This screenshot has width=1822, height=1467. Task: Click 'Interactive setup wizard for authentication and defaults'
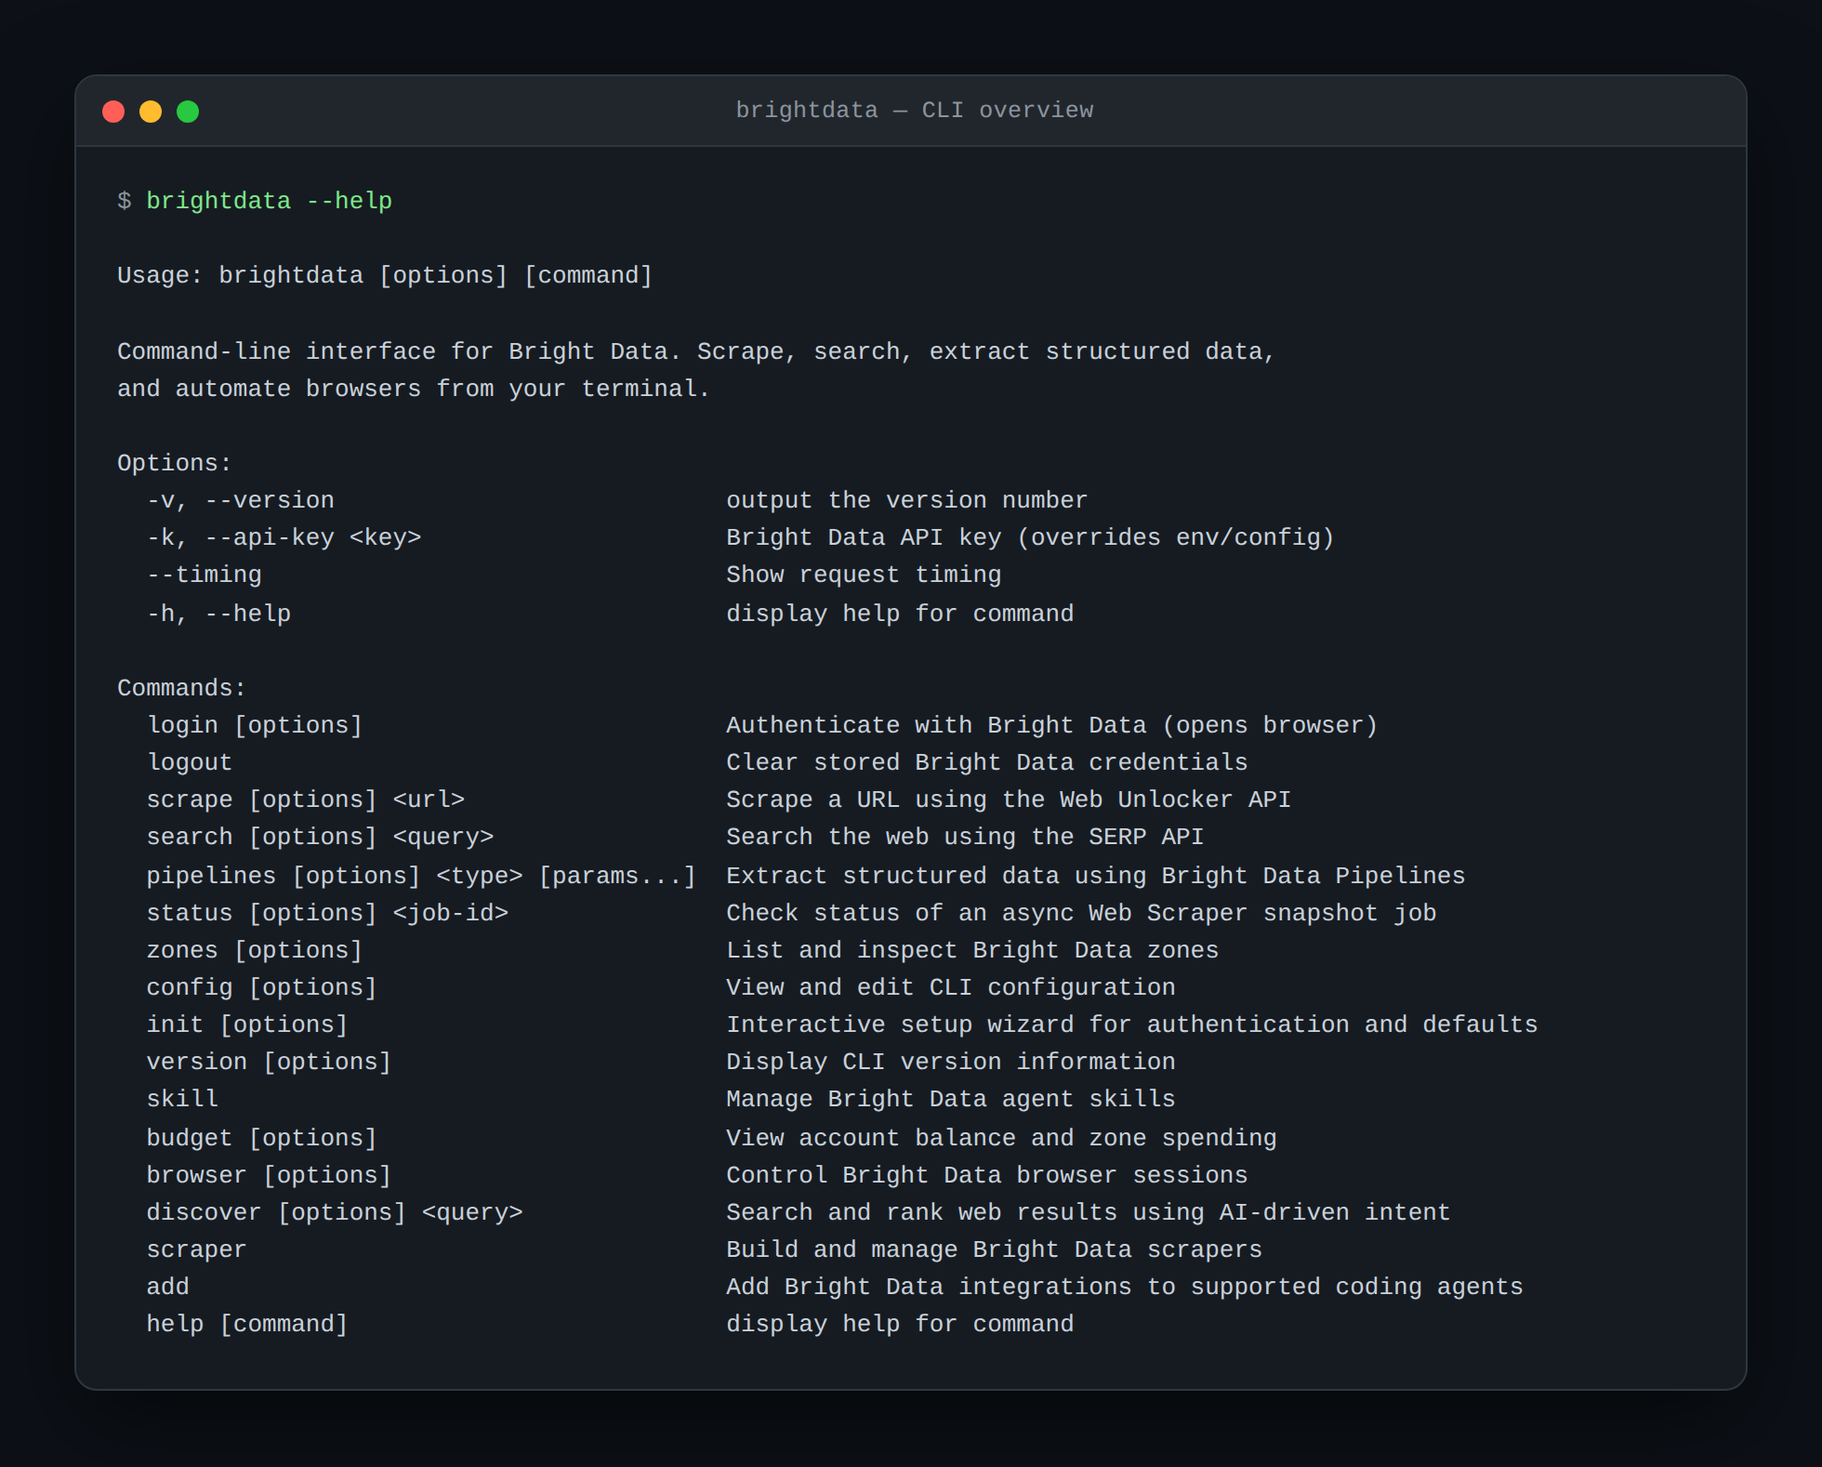(1131, 1024)
